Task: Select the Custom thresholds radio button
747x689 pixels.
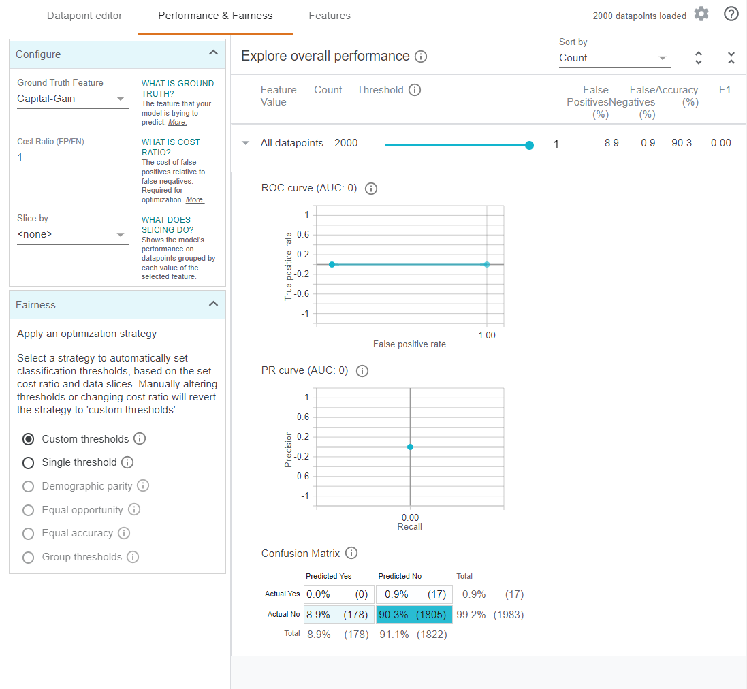Action: (28, 439)
